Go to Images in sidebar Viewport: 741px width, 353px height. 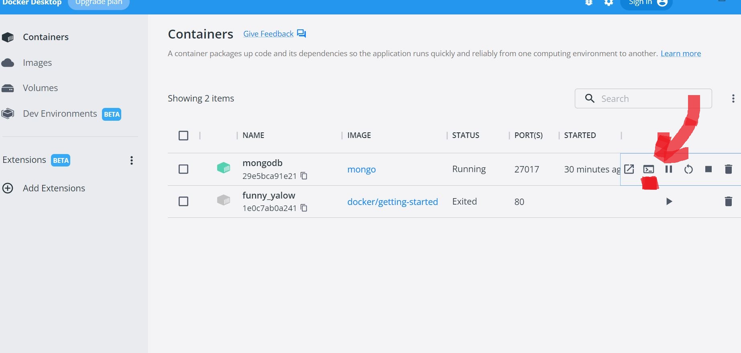pyautogui.click(x=37, y=63)
